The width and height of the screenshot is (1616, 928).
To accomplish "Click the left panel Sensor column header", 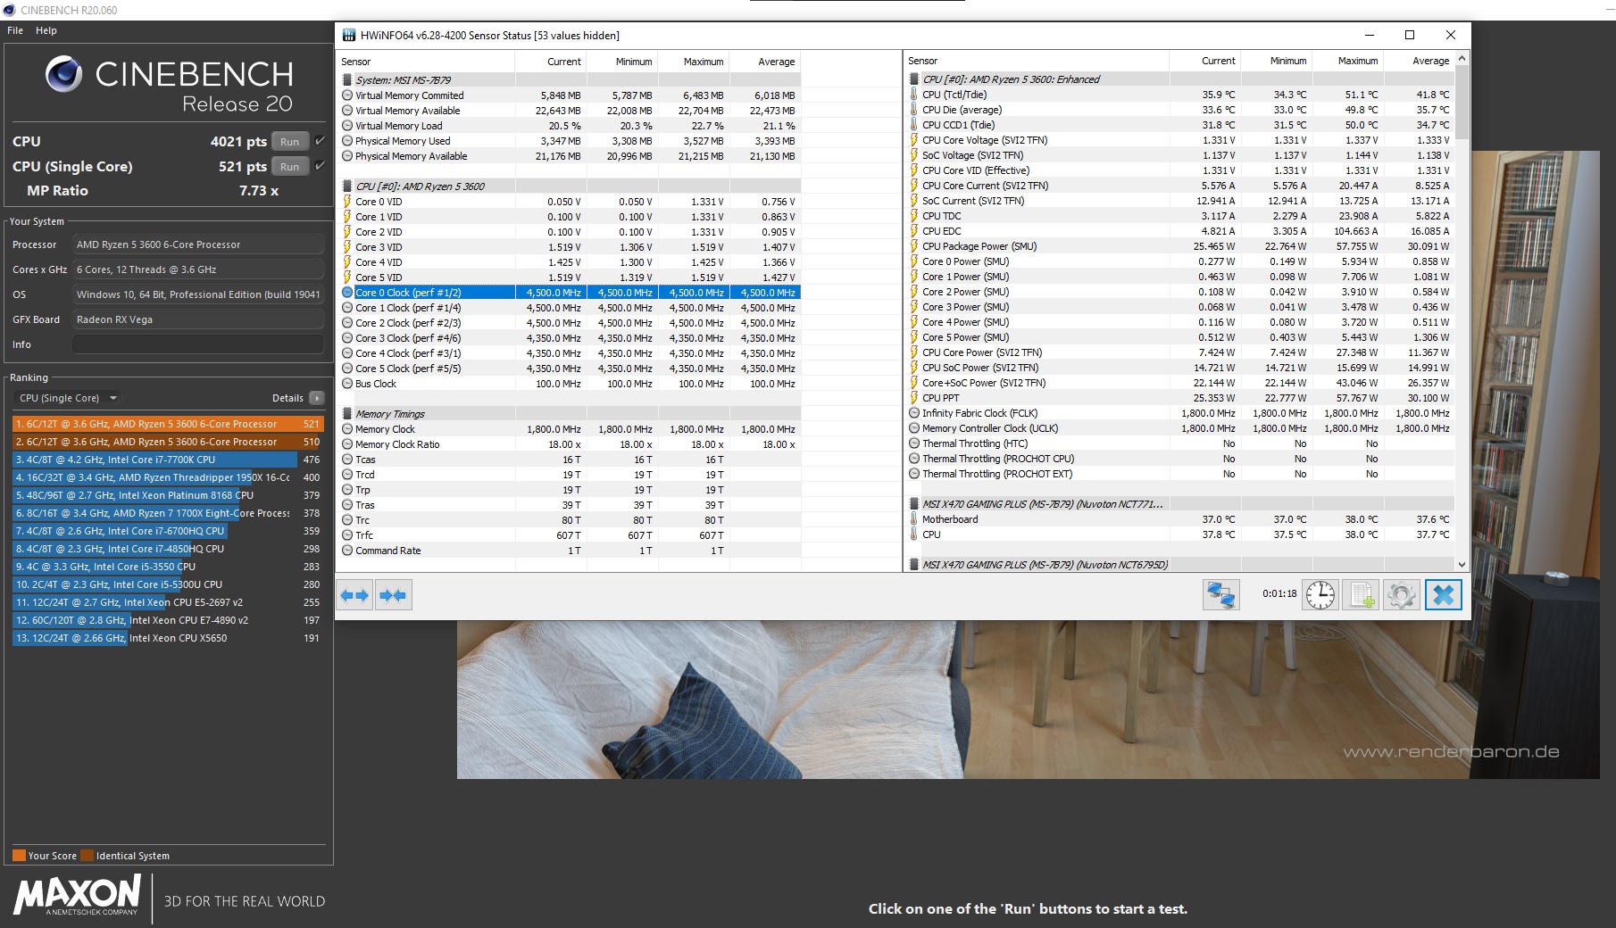I will [x=426, y=62].
